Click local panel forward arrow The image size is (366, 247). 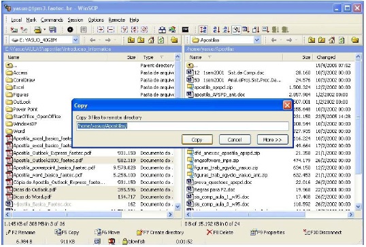point(107,40)
